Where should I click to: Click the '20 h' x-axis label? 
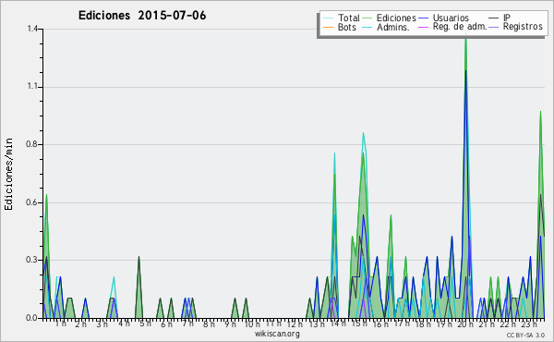coord(465,324)
